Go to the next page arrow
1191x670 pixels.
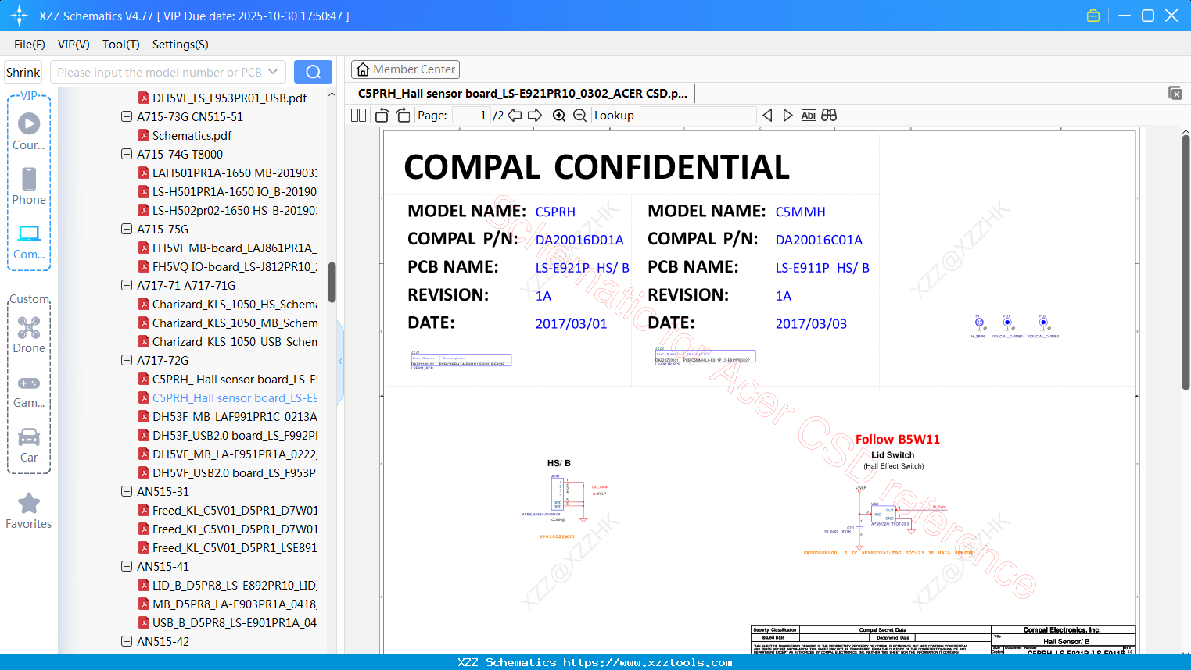tap(535, 116)
